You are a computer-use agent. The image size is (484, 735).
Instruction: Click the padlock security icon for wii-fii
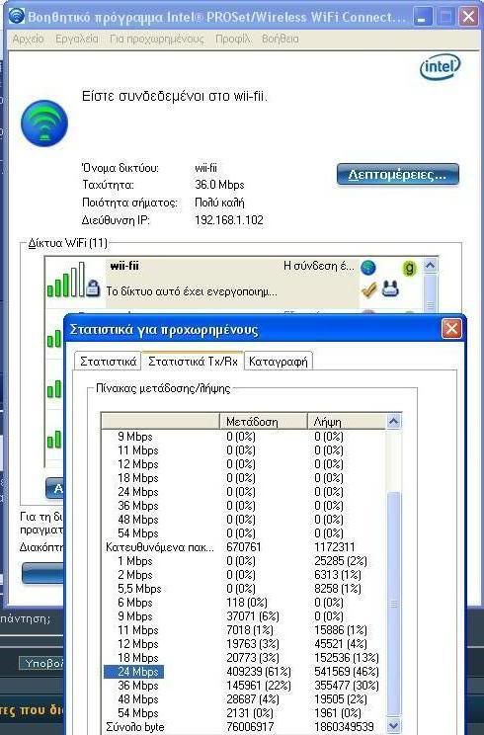pyautogui.click(x=93, y=287)
